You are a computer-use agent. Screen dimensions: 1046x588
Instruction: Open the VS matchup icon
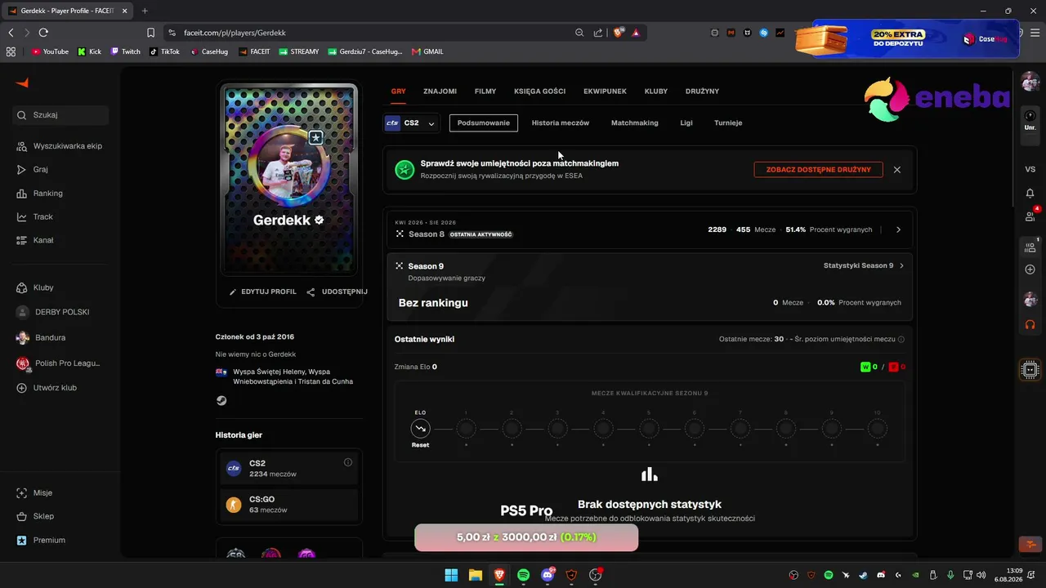coord(1030,169)
